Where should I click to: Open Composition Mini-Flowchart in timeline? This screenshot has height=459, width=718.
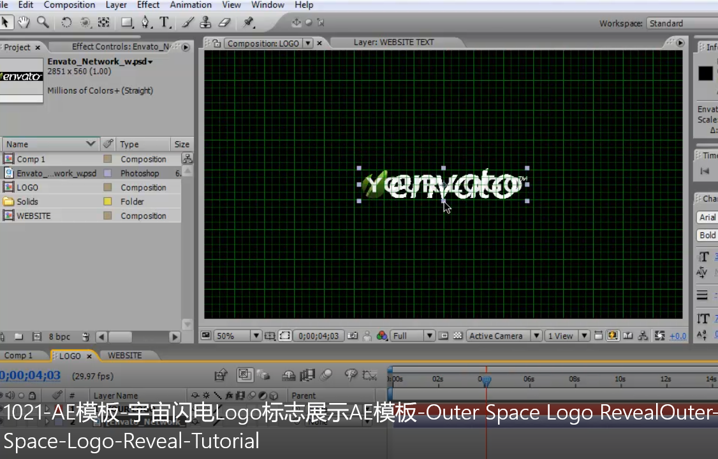pos(221,376)
